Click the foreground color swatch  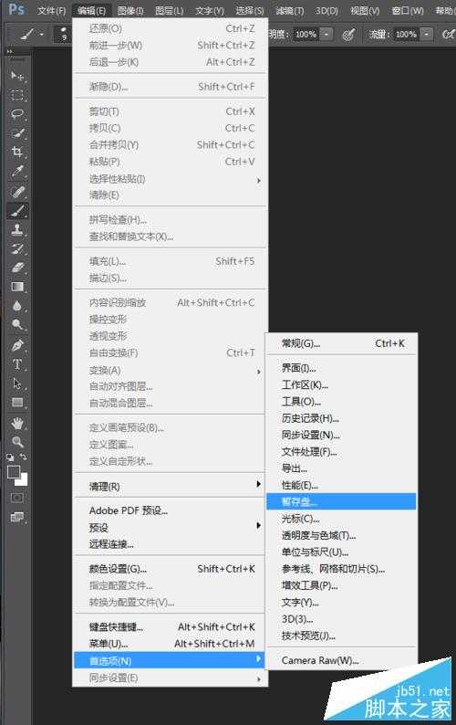coord(14,472)
